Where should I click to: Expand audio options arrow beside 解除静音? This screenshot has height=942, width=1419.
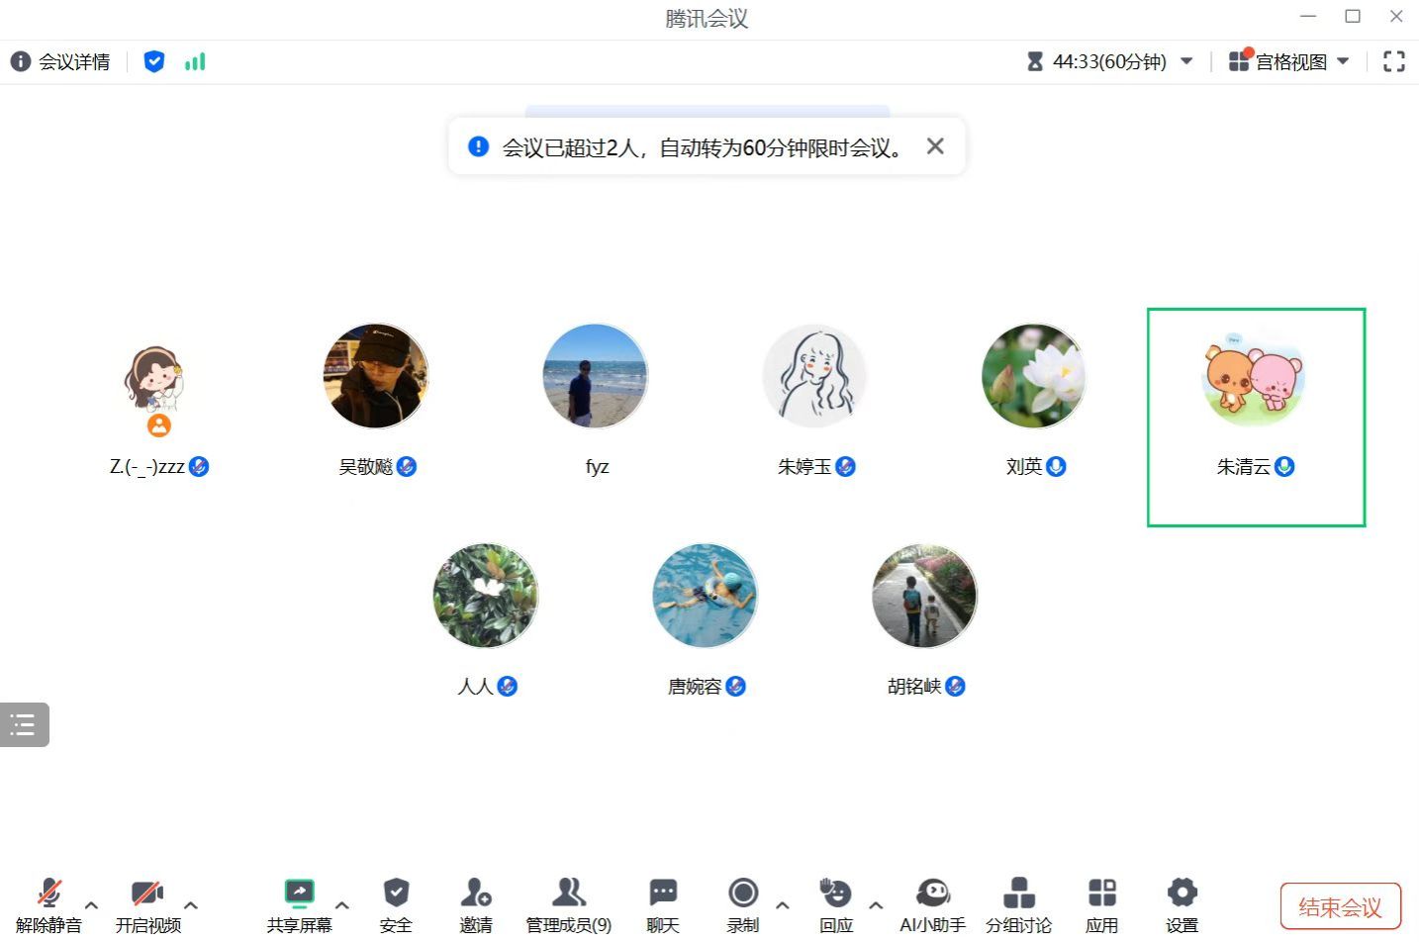tap(92, 904)
